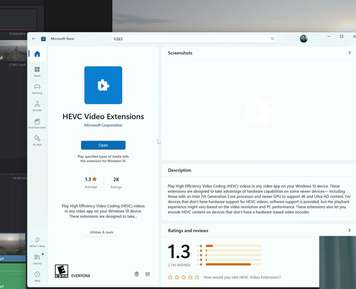Image resolution: width=356 pixels, height=289 pixels.
Task: Rate HEVC Video Extensions five stars
Action: (x=197, y=277)
